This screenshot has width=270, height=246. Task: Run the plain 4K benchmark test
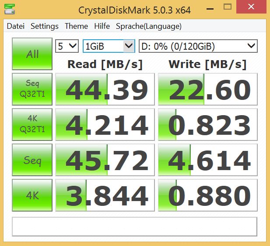tap(32, 196)
